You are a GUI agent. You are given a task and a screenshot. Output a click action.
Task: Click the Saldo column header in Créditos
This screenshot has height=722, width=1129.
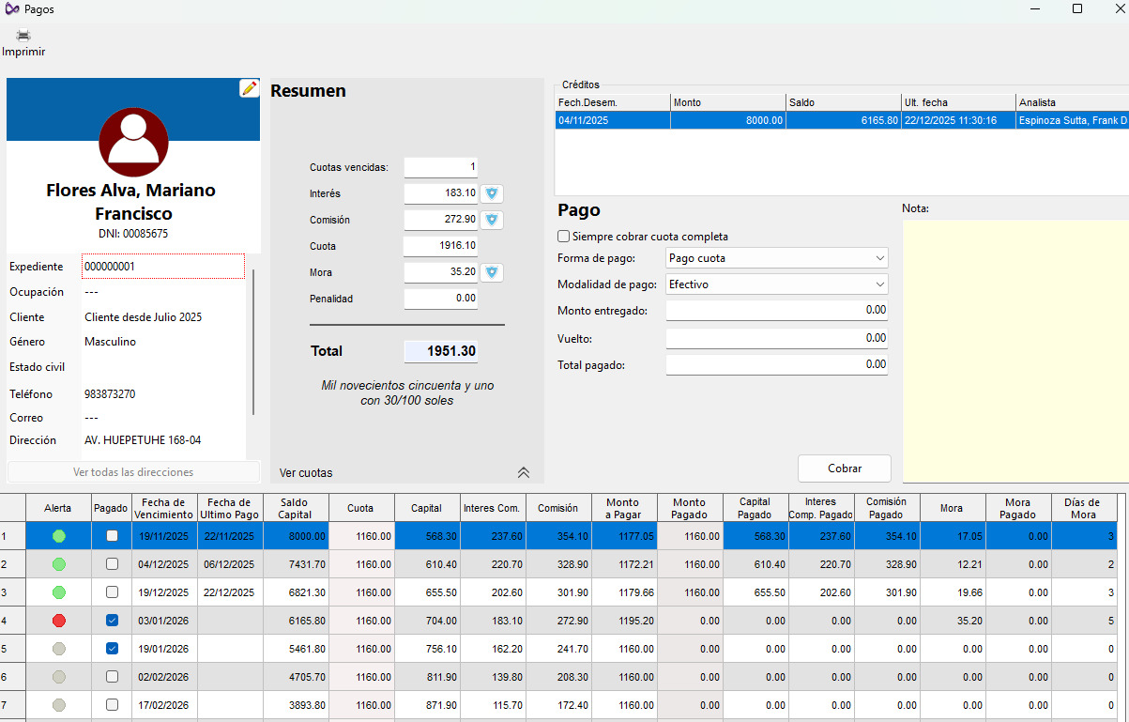[x=843, y=102]
